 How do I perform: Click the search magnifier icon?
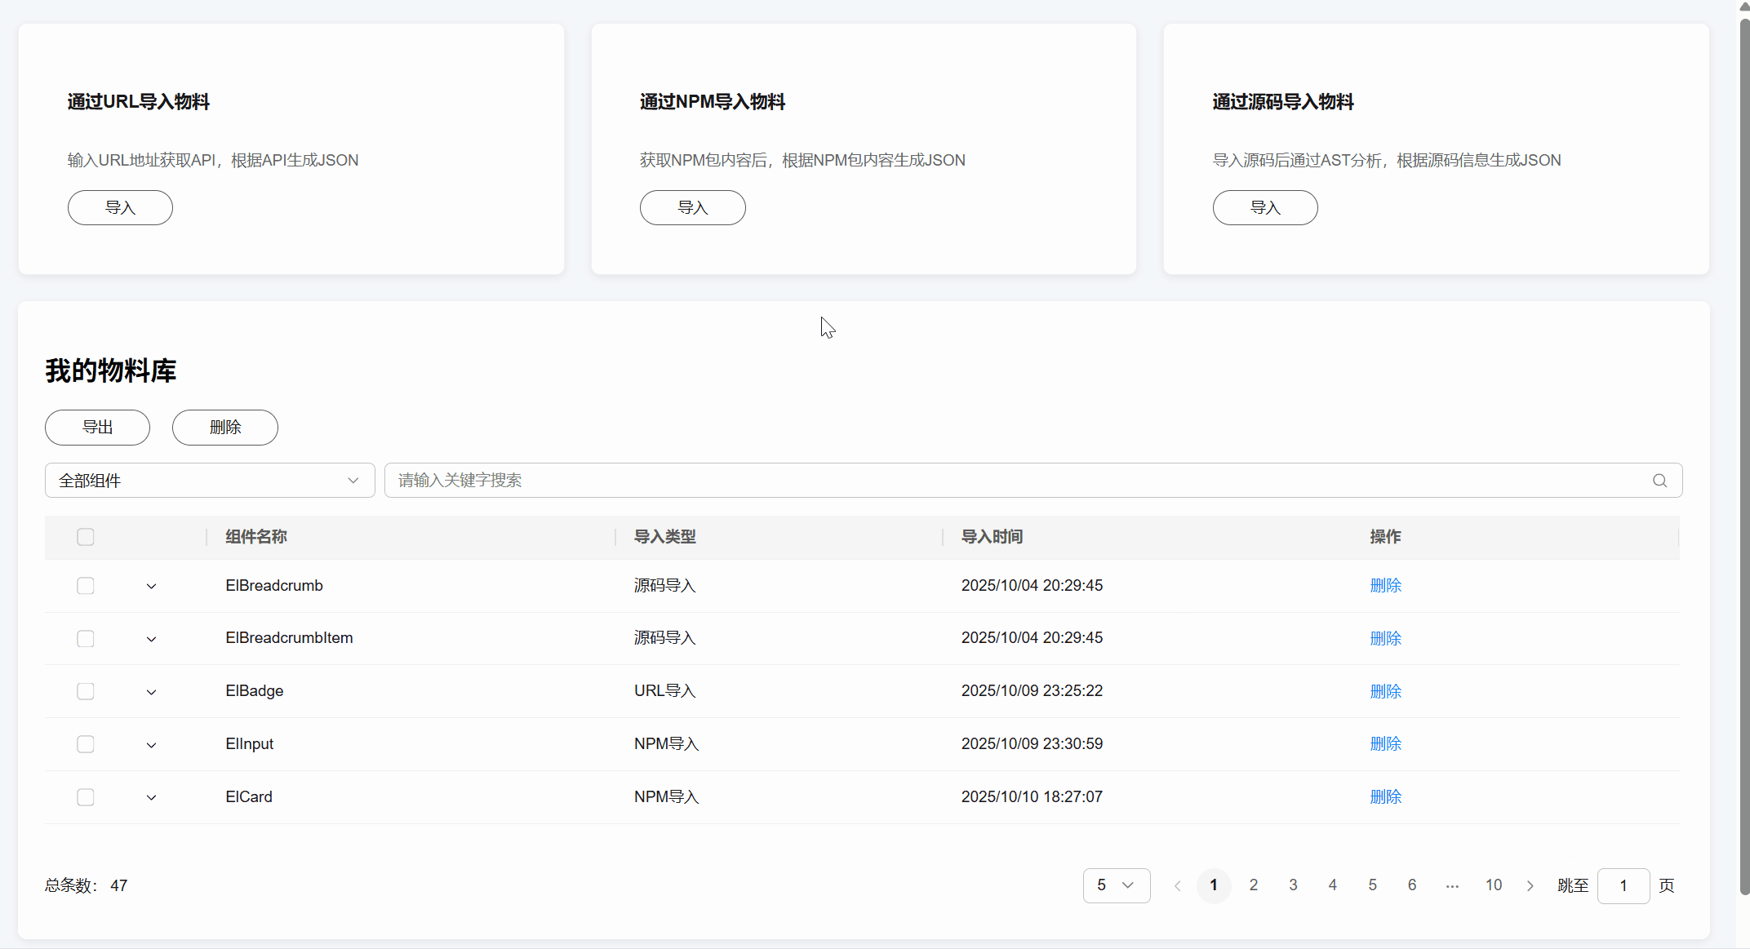(1659, 481)
